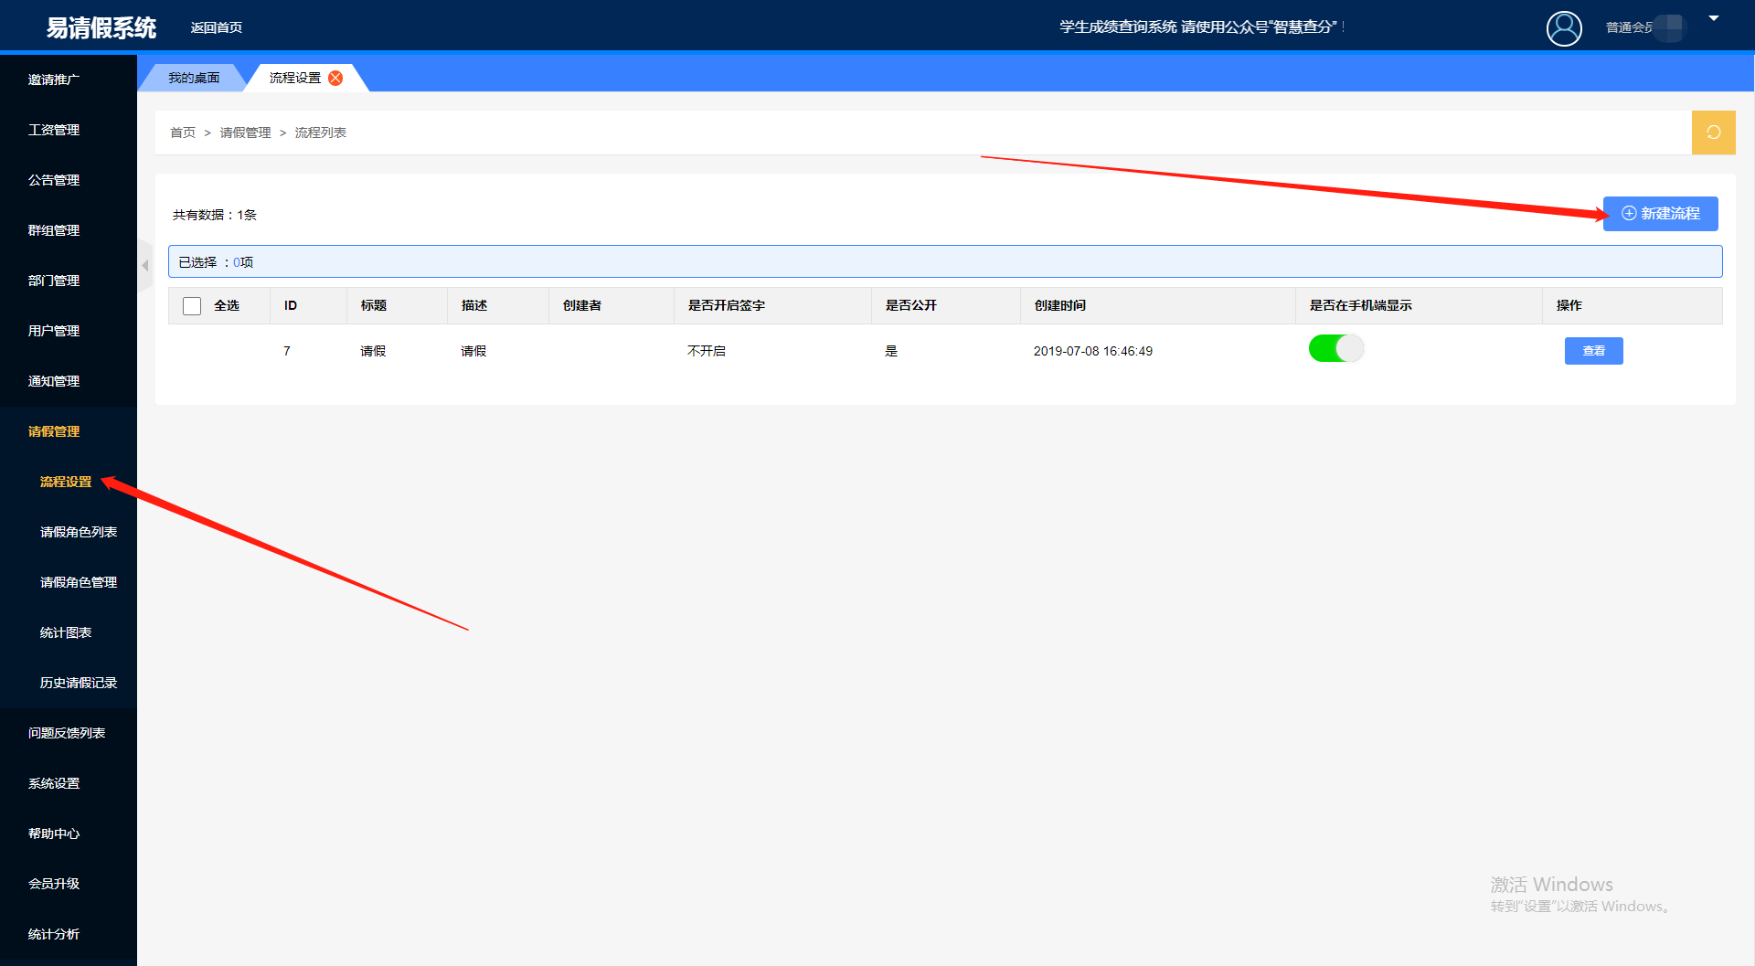Open the account dropdown arrow
This screenshot has height=966, width=1755.
[1714, 18]
